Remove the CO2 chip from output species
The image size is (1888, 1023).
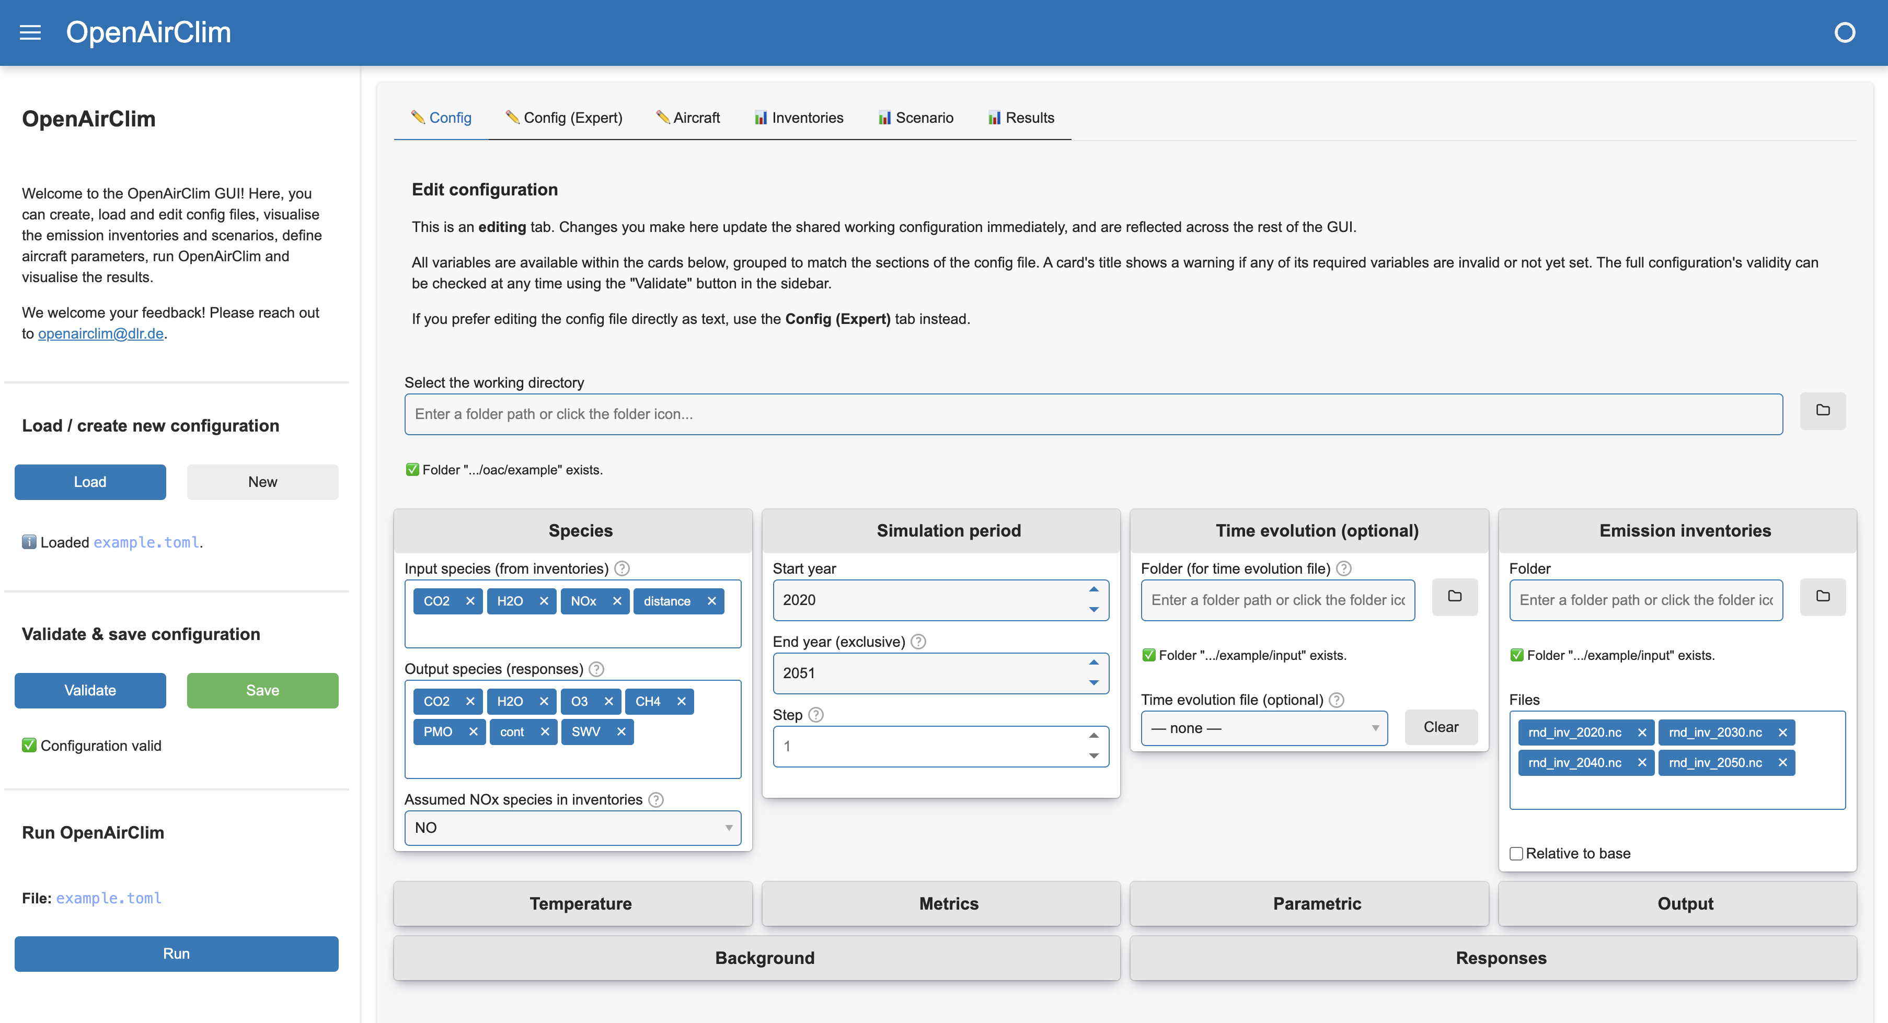point(470,701)
